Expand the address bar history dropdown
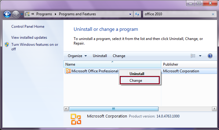The height and width of the screenshot is (130, 219). coord(130,14)
